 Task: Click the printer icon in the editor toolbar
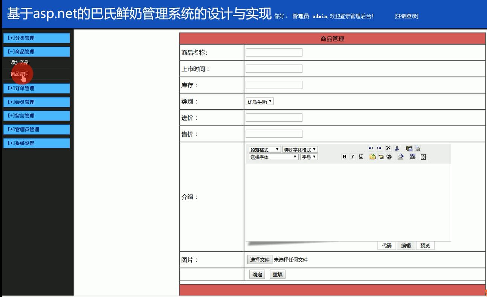[x=417, y=148]
